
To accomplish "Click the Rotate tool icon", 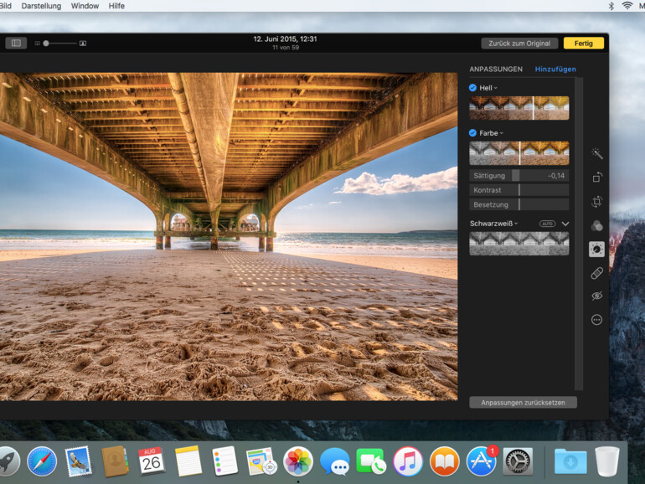I will pyautogui.click(x=597, y=178).
